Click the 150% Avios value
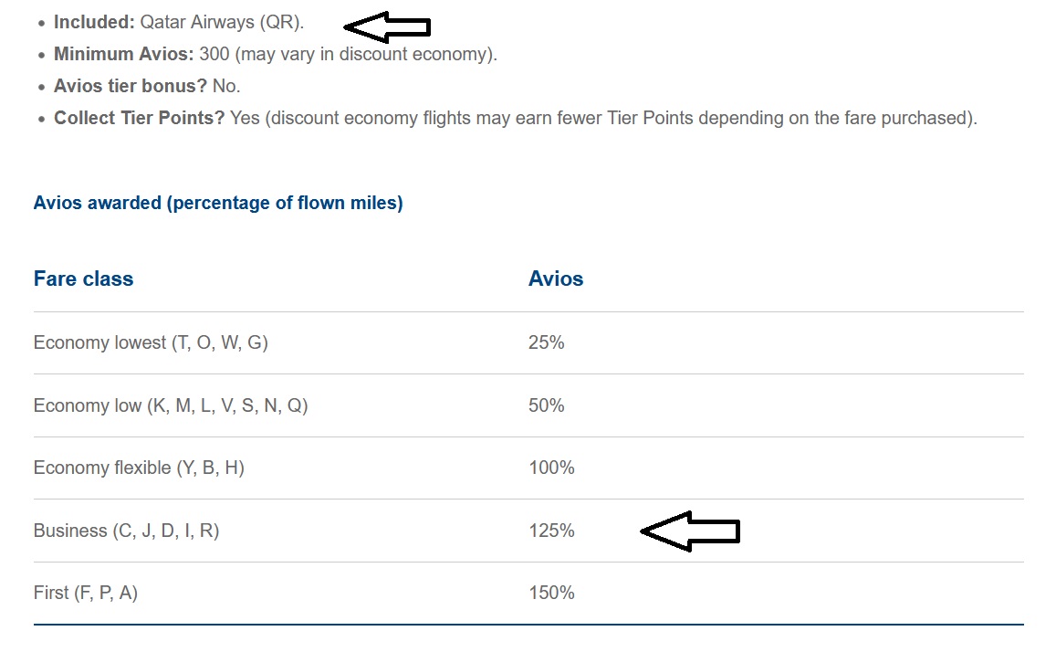The image size is (1056, 652). (x=551, y=593)
